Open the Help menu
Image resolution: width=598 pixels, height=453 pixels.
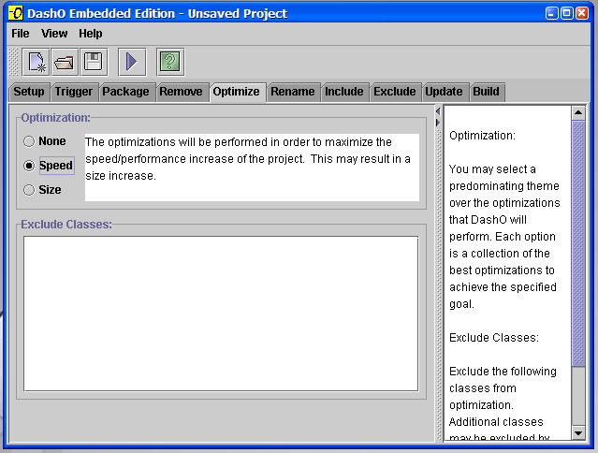91,34
